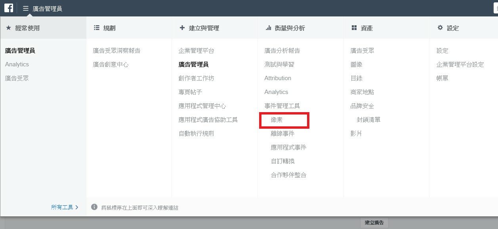498x229 pixels.
Task: Open 合作夥伴整合
Action: point(289,175)
